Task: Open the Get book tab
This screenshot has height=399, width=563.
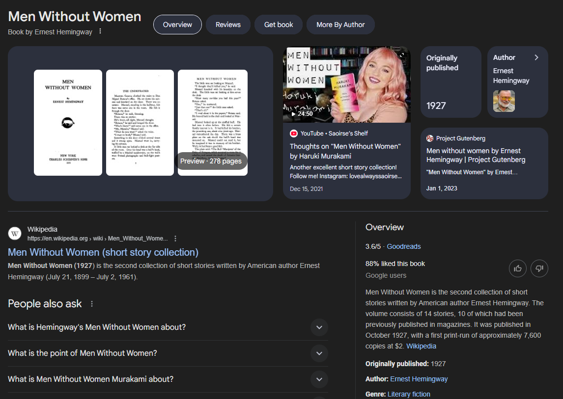Action: pos(279,25)
